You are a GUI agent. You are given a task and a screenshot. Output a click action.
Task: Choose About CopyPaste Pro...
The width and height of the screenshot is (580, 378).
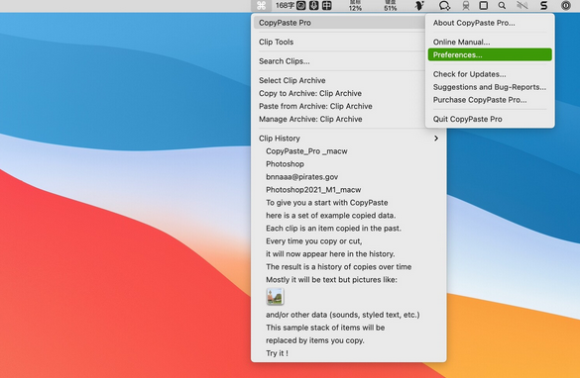click(490, 23)
